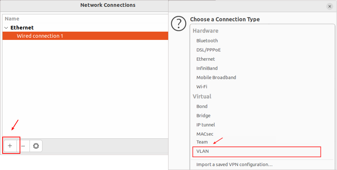The image size is (337, 170).
Task: Click Import a saved VPN configuration
Action: pos(234,165)
